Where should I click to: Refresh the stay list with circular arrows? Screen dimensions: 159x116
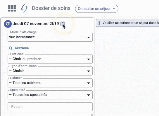click(8, 24)
